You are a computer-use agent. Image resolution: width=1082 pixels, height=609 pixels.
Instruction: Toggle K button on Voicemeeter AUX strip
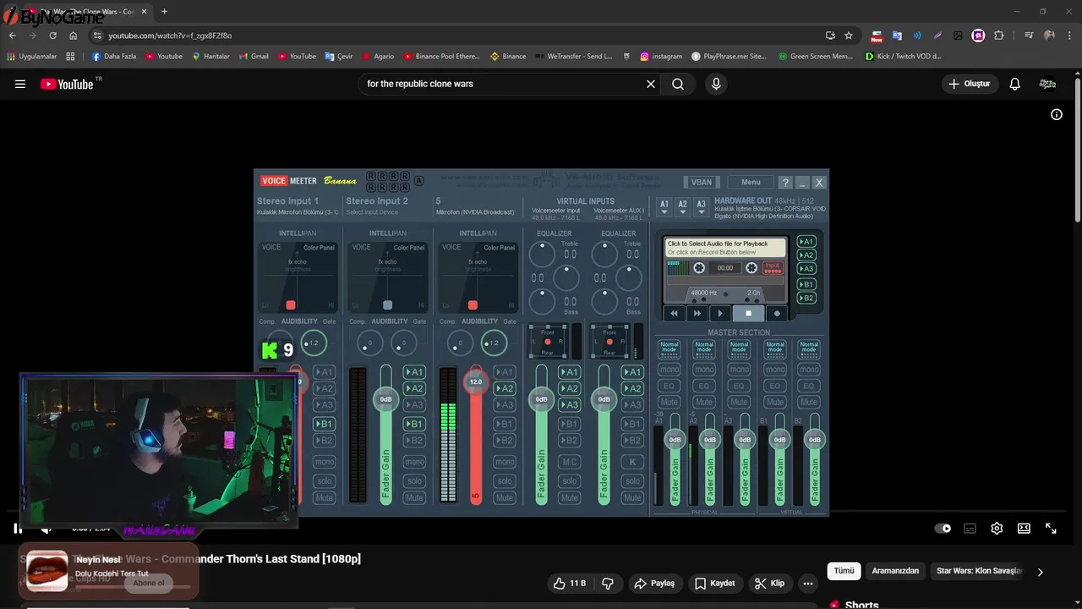coord(632,462)
